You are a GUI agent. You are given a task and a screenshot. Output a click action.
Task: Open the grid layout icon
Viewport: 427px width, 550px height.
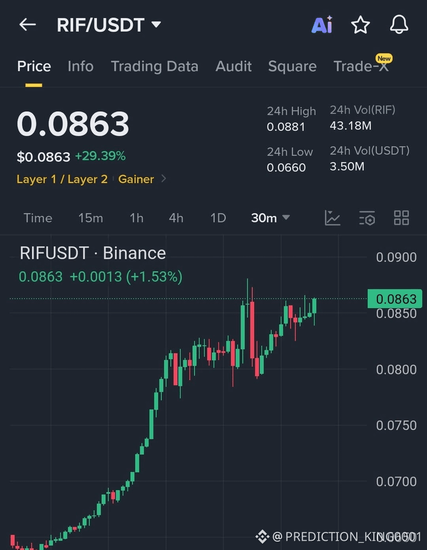[401, 218]
